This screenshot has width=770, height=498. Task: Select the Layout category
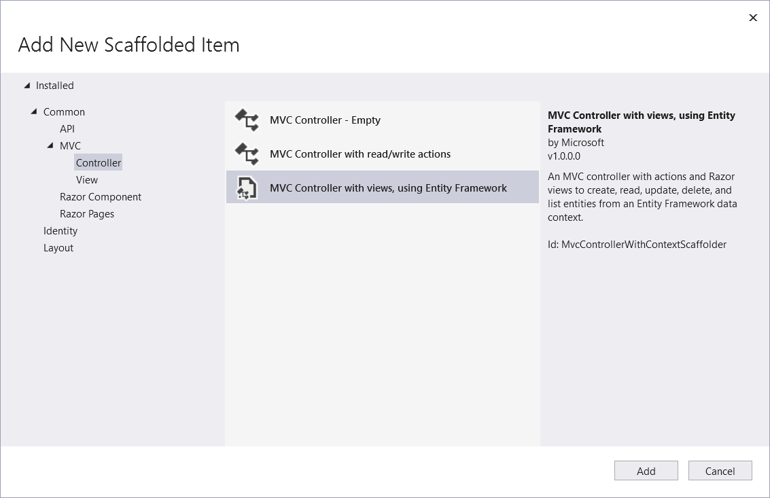tap(58, 247)
